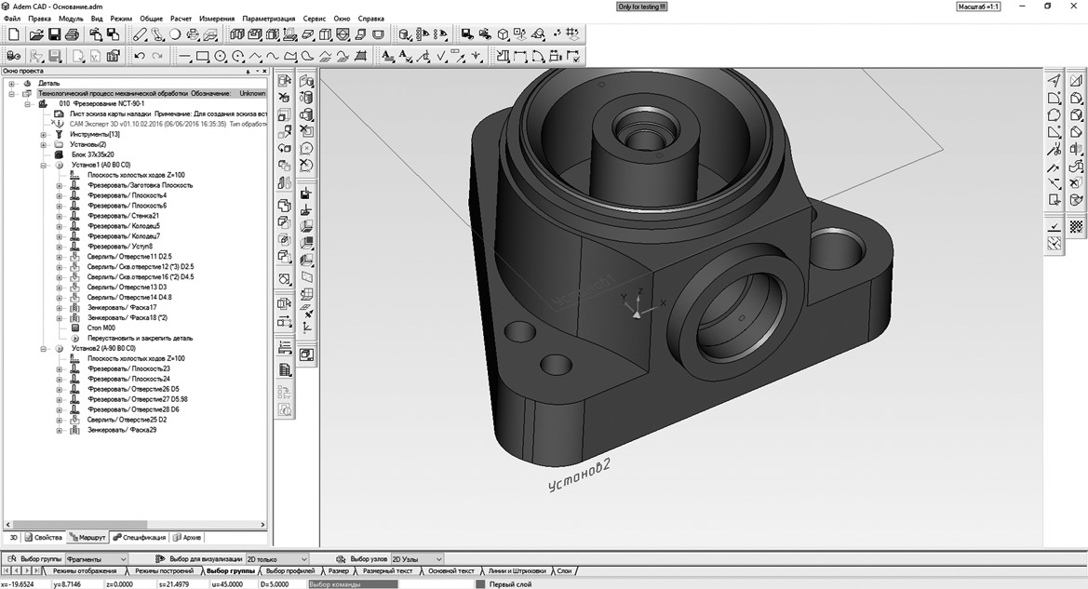Viewport: 1088px width, 589px height.
Task: Collapse the Установ1 (A0 B0 C0) node
Action: tap(44, 165)
